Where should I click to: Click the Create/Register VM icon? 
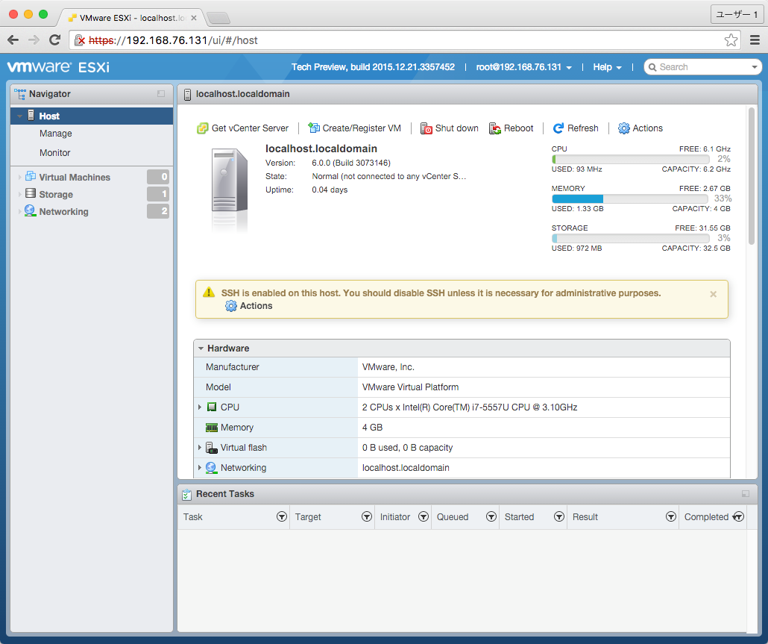click(x=315, y=128)
